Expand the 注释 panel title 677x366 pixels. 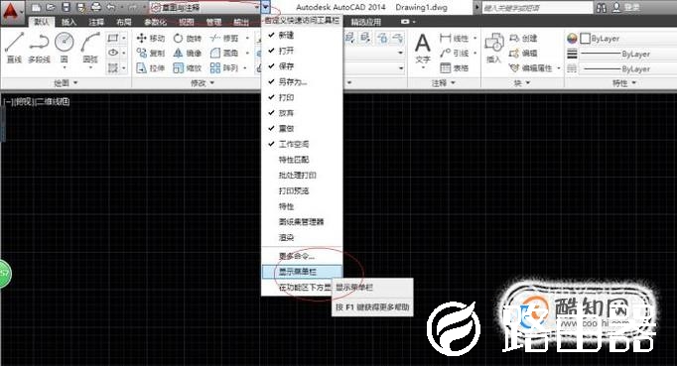(x=444, y=82)
